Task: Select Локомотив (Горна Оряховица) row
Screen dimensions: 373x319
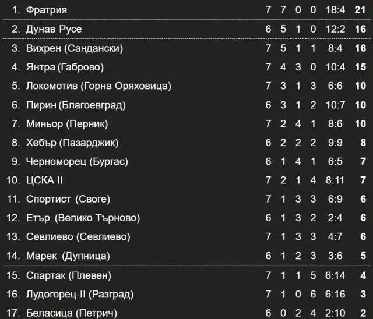Action: [186, 86]
